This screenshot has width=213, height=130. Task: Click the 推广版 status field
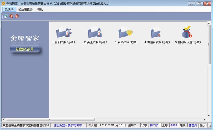154,125
